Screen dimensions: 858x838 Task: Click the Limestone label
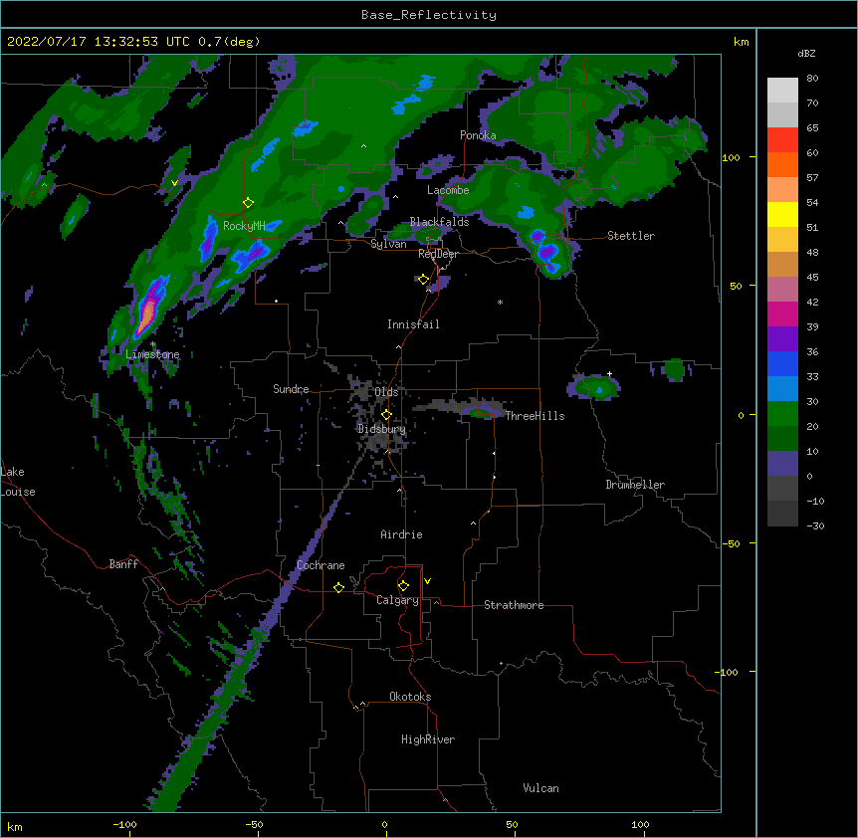point(152,354)
